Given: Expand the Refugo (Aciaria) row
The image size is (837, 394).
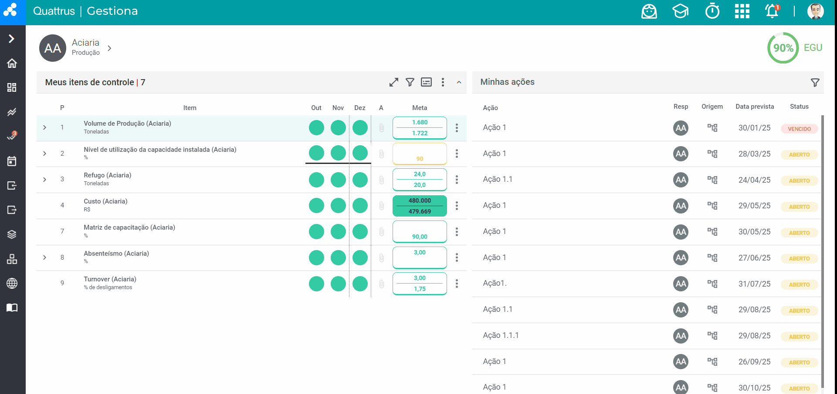Looking at the screenshot, I should (45, 180).
